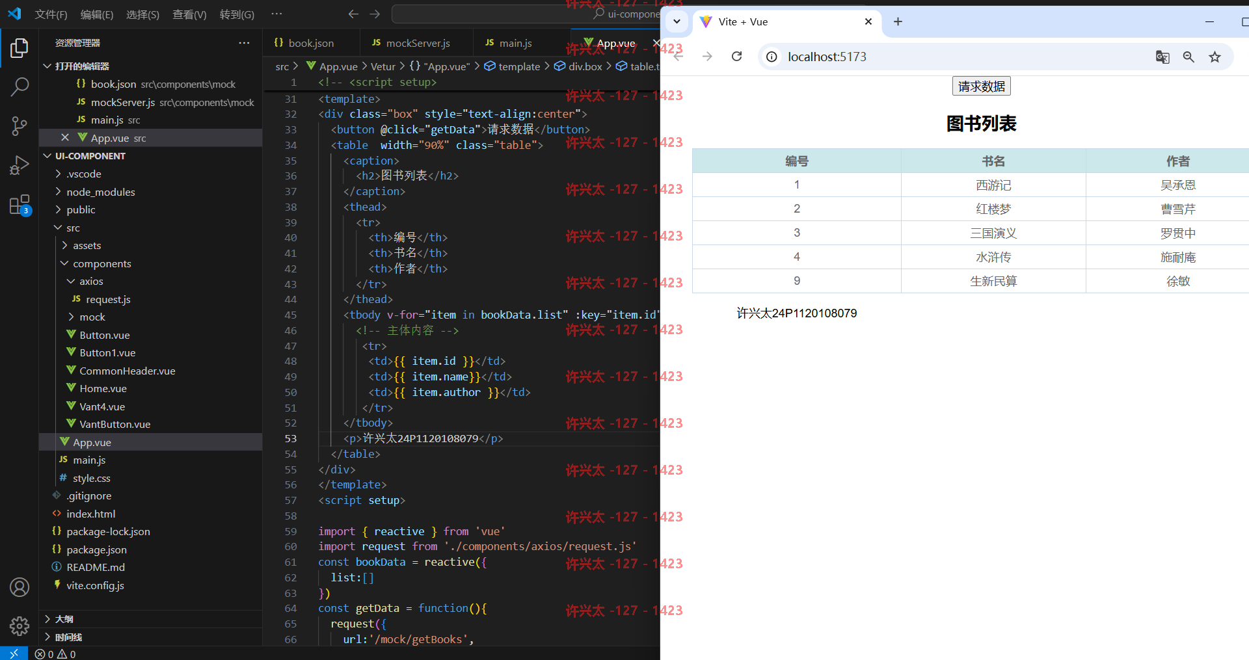This screenshot has width=1249, height=660.
Task: Open the overflow menu ellipsis in menu bar
Action: click(276, 14)
